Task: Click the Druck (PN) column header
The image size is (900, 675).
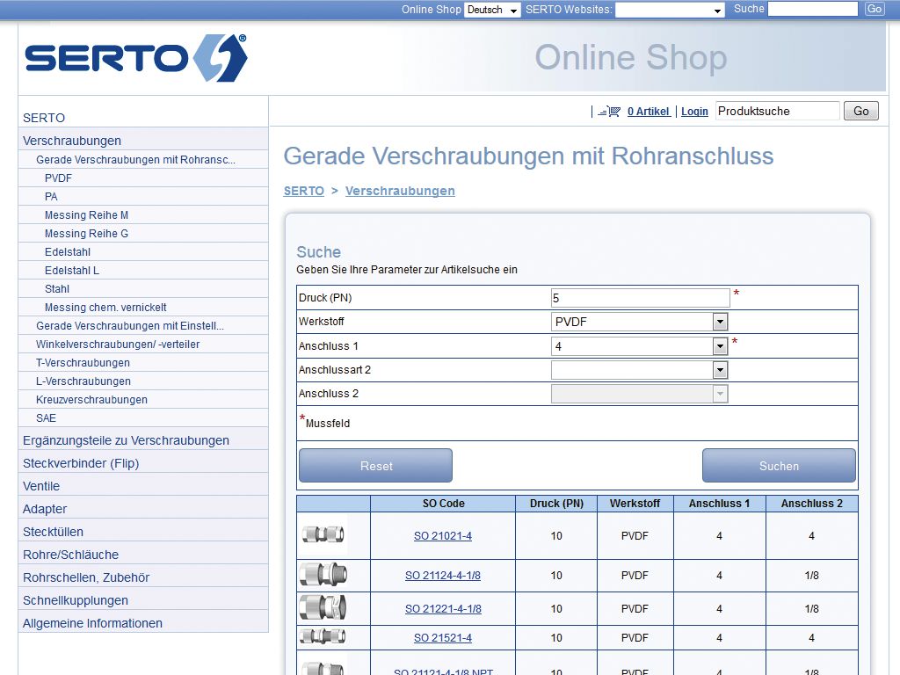Action: coord(556,504)
